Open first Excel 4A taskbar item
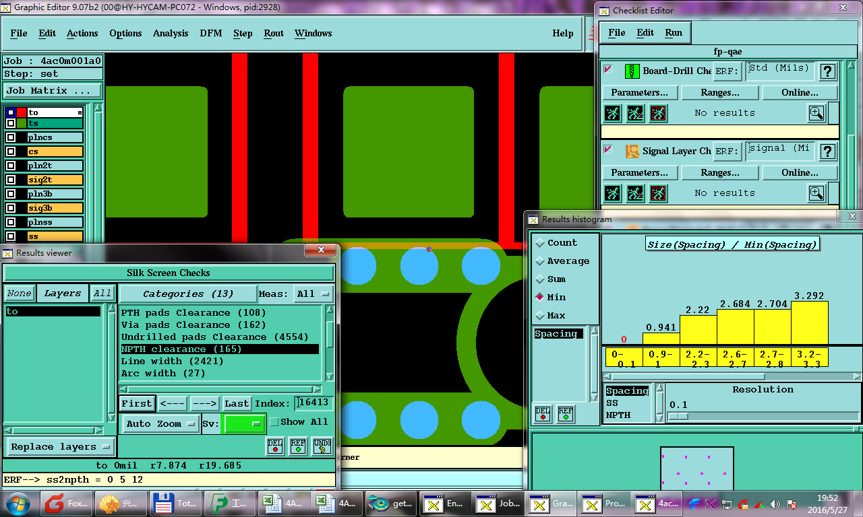The image size is (863, 517). click(284, 503)
